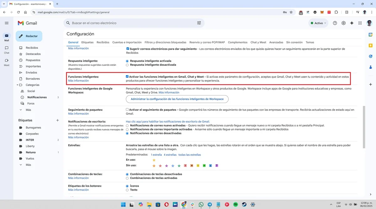The image size is (376, 209).
Task: Open the Gemini sparkle icon
Action: pos(352,23)
